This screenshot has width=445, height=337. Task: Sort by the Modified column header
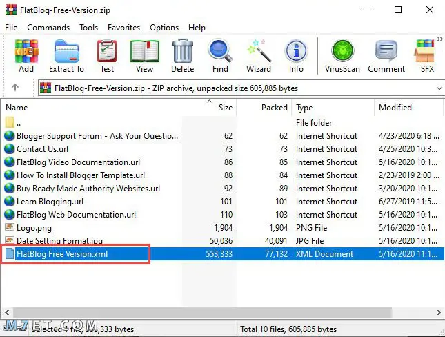[408, 108]
